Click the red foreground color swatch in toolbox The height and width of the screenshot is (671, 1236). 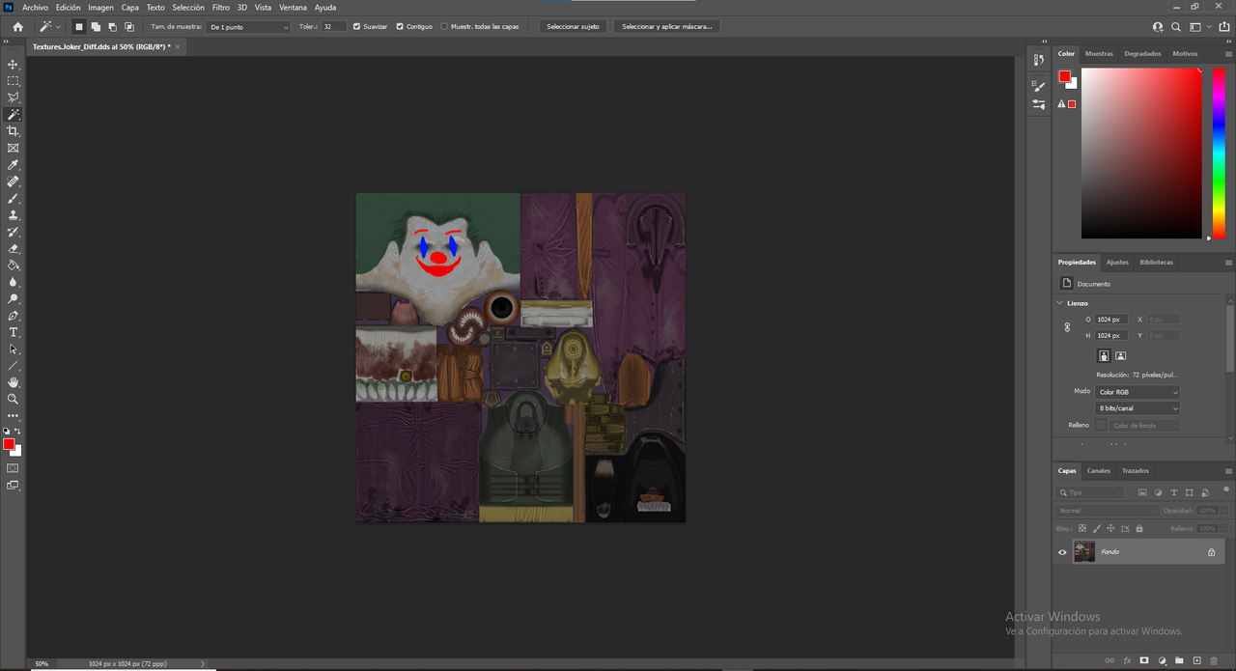pos(9,445)
